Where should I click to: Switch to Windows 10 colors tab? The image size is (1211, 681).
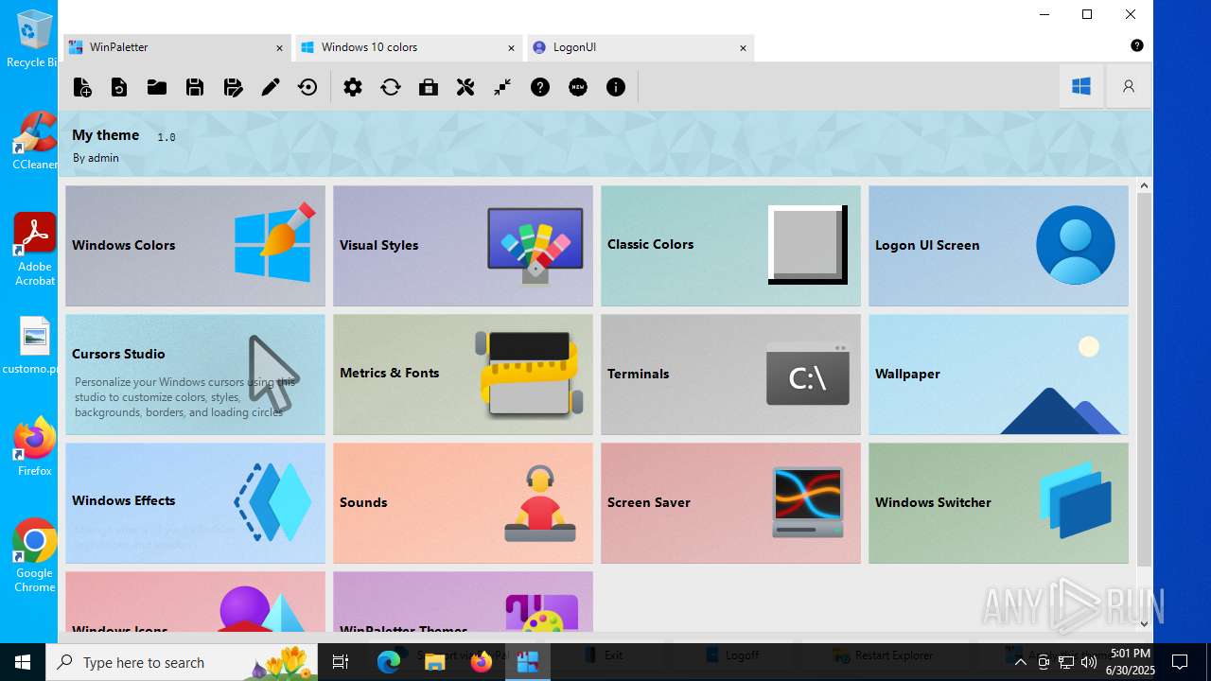409,47
